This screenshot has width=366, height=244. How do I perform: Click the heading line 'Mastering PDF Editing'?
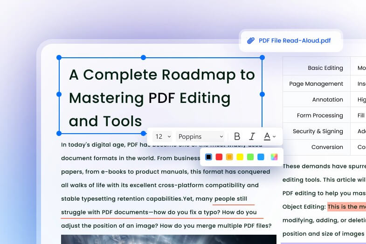[150, 98]
